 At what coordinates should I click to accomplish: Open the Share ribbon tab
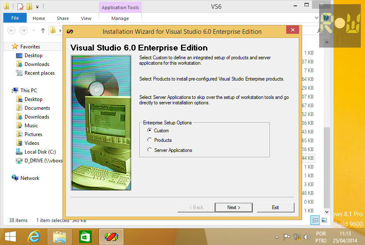pos(63,18)
